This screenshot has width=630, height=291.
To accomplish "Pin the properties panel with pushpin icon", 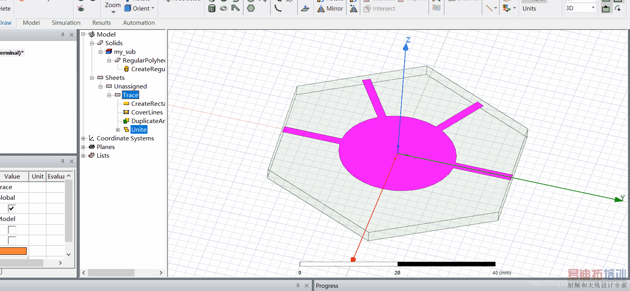I will click(63, 161).
